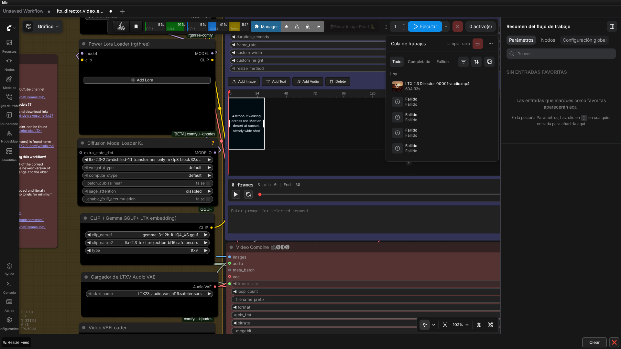Screen dimensions: 621x349
Task: Open the Ejecutar options dropdown arrow
Action: (446, 26)
